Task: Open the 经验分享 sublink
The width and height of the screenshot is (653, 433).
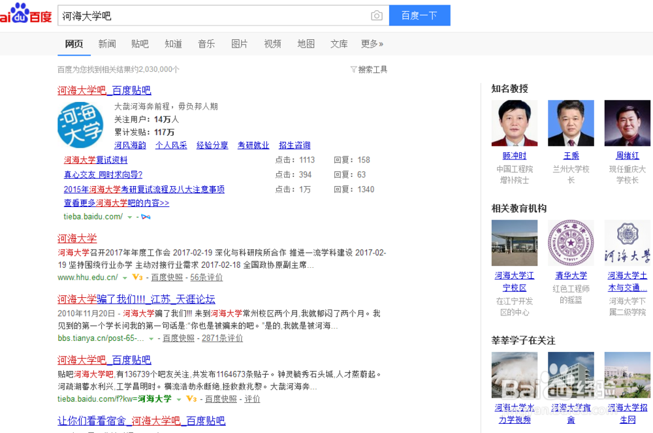Action: tap(212, 145)
